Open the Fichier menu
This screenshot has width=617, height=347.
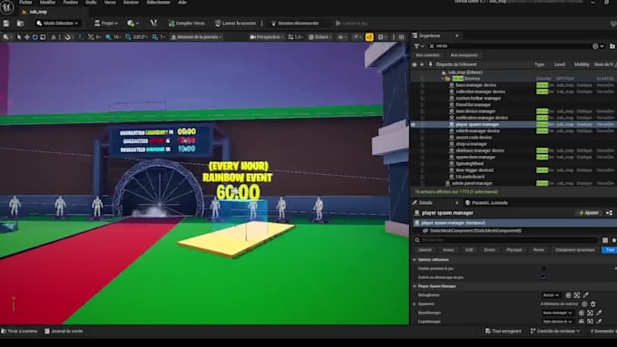coord(25,3)
